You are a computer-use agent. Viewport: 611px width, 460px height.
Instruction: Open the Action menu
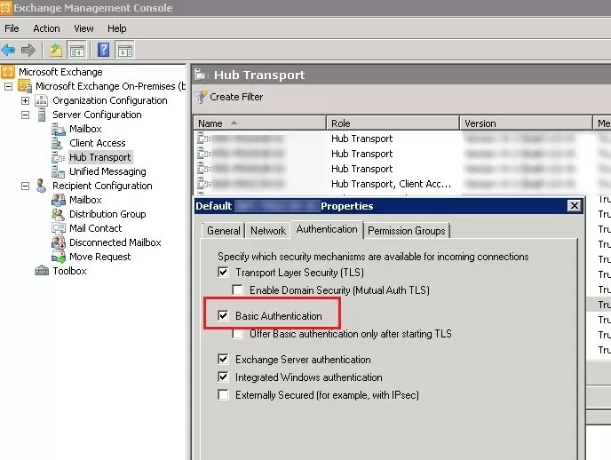46,28
